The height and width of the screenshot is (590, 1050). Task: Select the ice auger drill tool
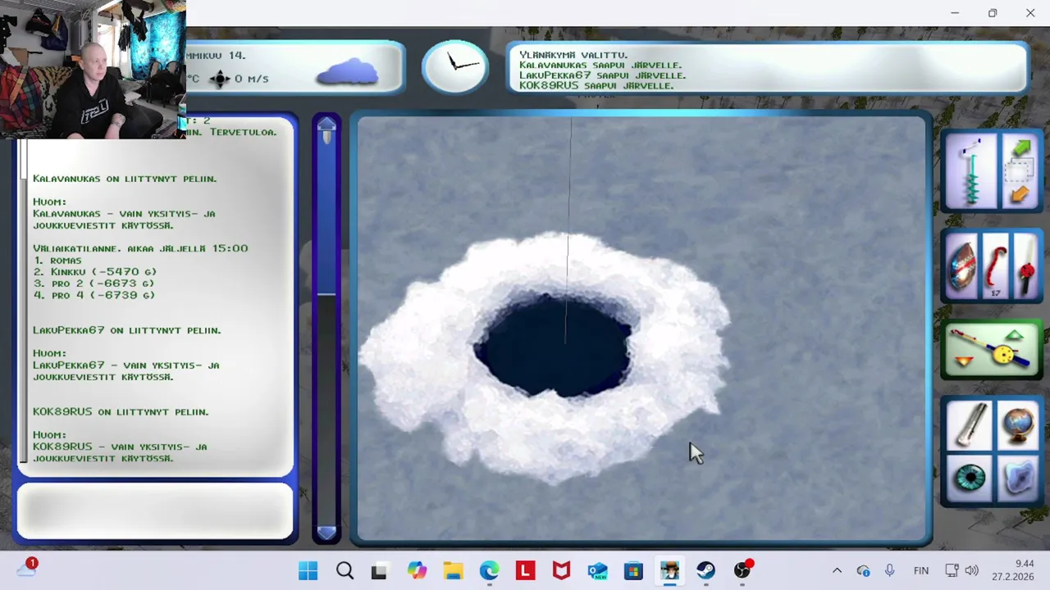[x=971, y=172]
